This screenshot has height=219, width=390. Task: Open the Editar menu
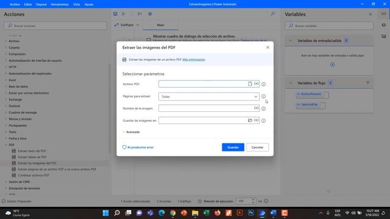click(28, 4)
